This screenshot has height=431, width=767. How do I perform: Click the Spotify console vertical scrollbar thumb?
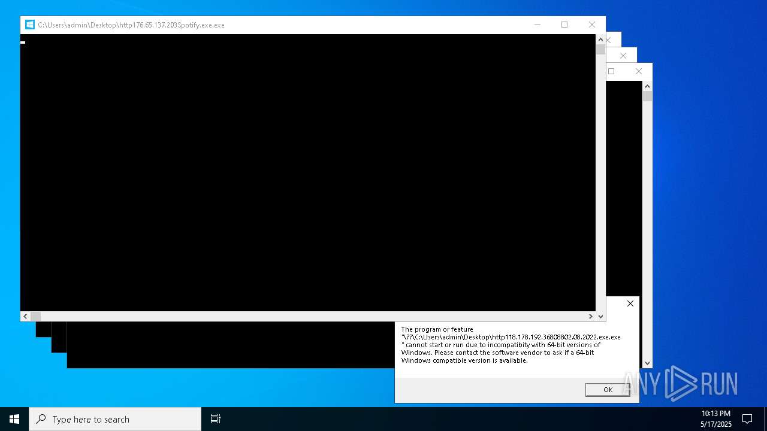[x=600, y=50]
